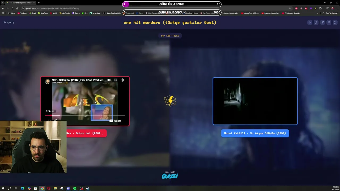
Task: Open Task View on the taskbar
Action: (x=16, y=188)
